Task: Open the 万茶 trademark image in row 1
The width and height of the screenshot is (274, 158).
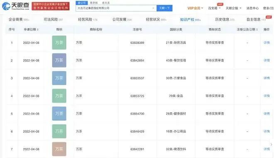Action: coord(59,43)
